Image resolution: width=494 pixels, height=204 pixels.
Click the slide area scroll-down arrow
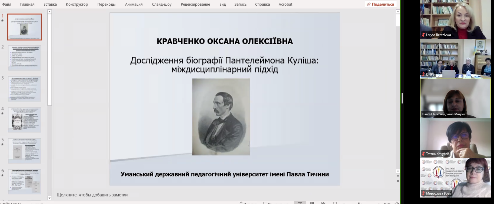[x=398, y=171]
